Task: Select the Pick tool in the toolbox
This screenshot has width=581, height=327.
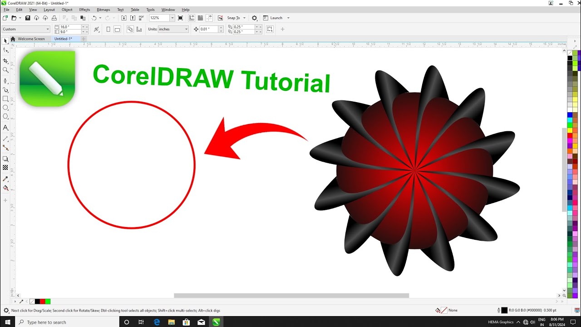Action: coord(5,41)
